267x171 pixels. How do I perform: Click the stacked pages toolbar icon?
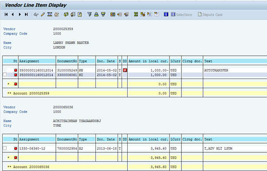[73, 15]
